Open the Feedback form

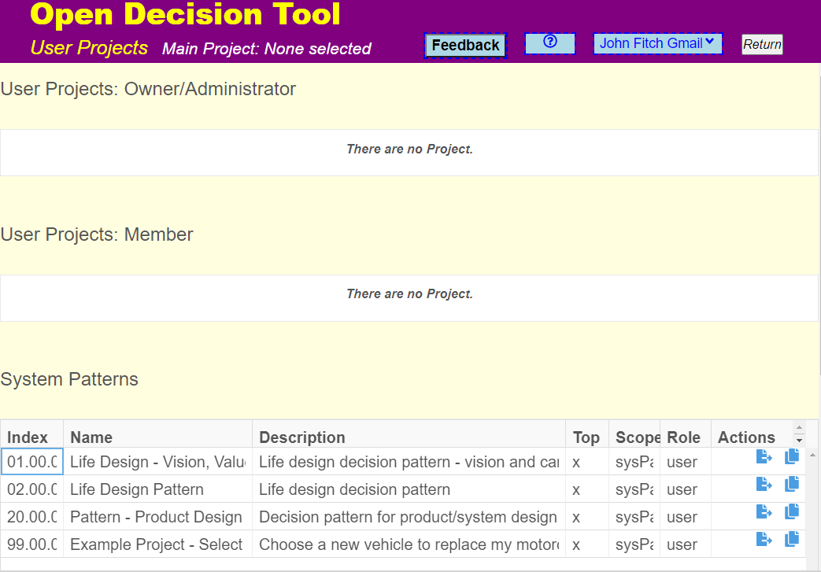465,46
